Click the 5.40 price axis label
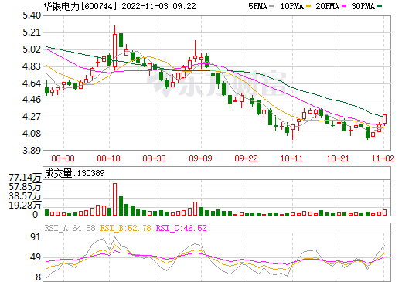 tap(32, 15)
